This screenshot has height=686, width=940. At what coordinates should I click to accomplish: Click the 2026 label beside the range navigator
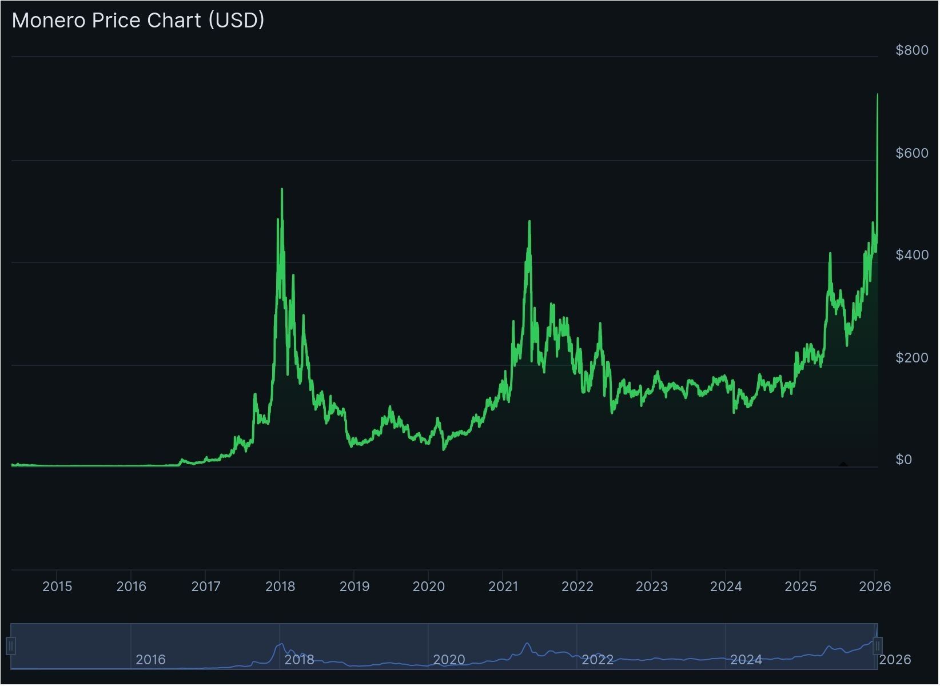895,660
